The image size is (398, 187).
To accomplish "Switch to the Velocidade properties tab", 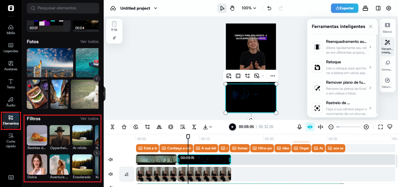I will point(388,83).
